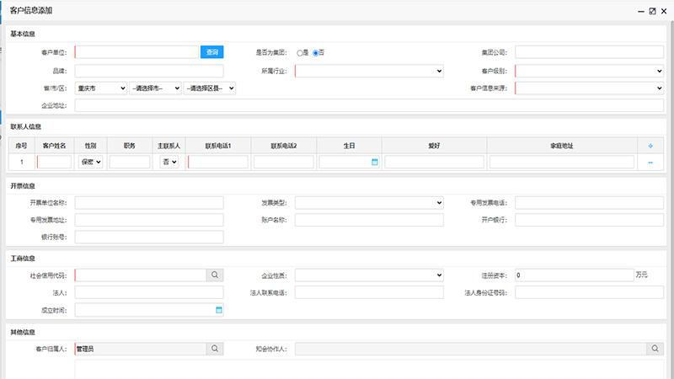
Task: Click the 生日 column header
Action: coord(349,146)
